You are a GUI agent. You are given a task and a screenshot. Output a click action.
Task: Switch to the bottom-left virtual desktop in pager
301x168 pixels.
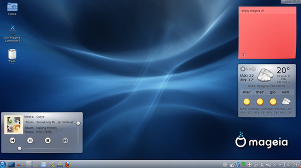point(28,166)
